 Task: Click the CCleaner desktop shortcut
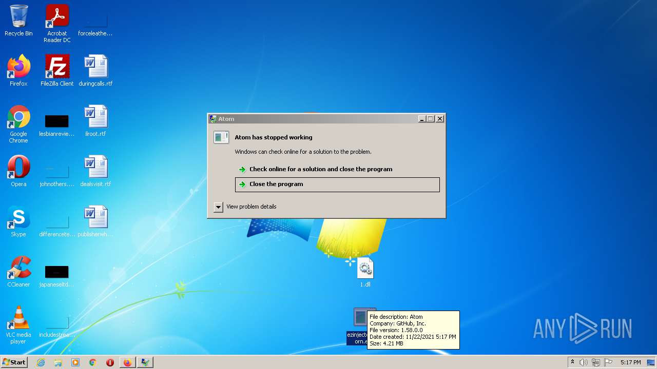(18, 272)
